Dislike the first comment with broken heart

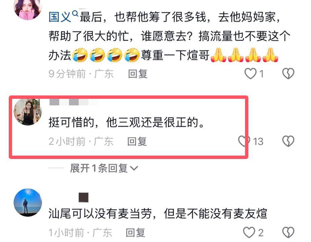pos(288,74)
